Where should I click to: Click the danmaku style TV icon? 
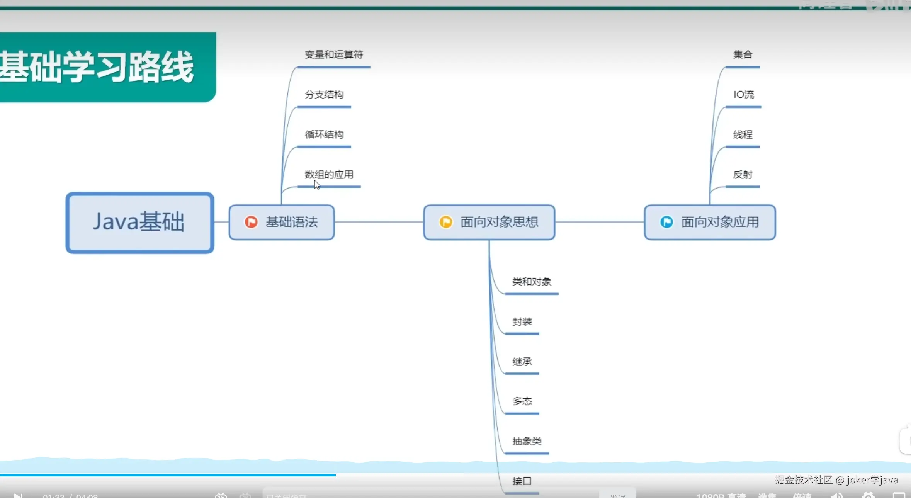tap(246, 496)
